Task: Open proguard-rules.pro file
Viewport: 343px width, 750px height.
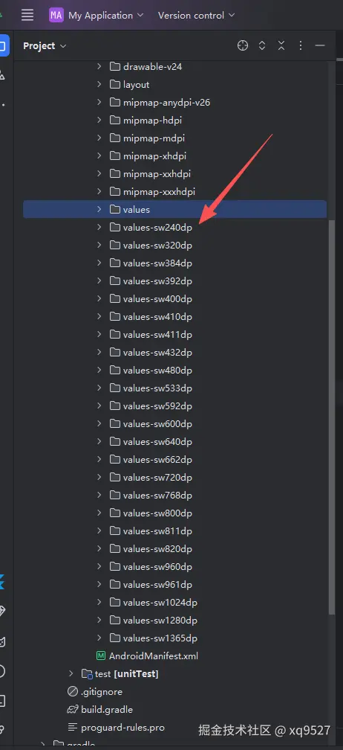Action: (x=116, y=728)
